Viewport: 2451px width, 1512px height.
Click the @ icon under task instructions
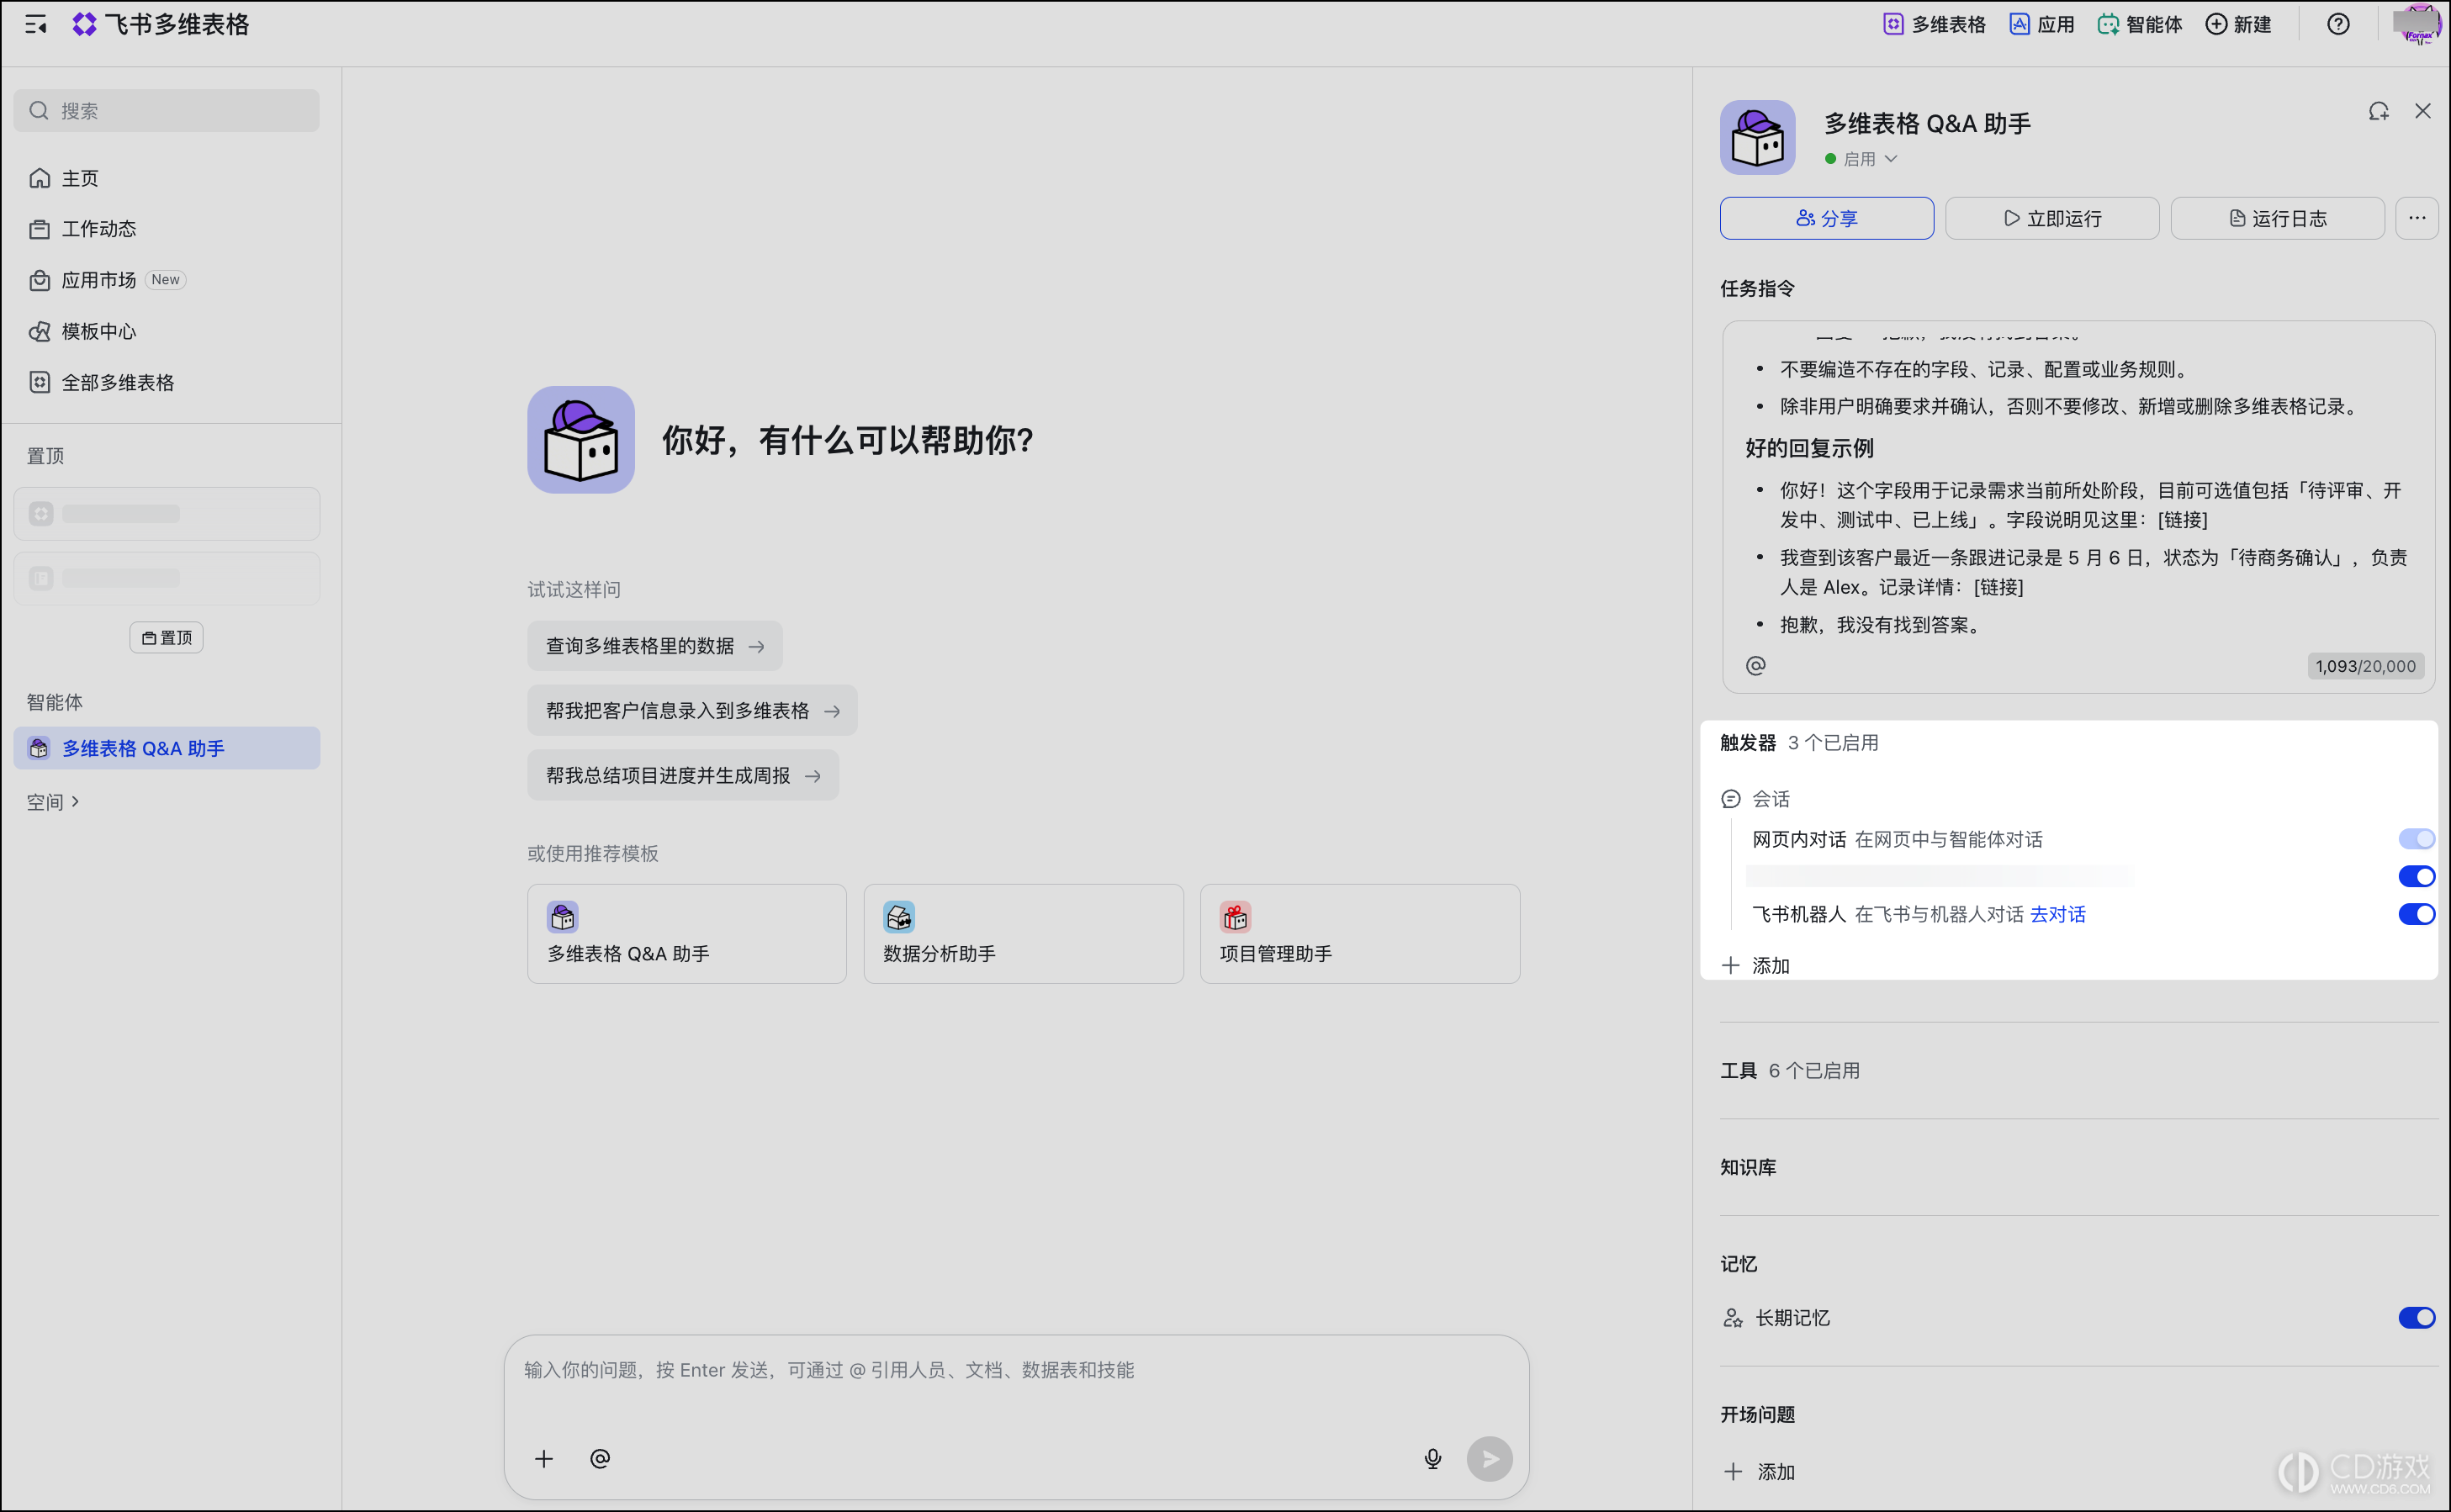click(x=1756, y=665)
